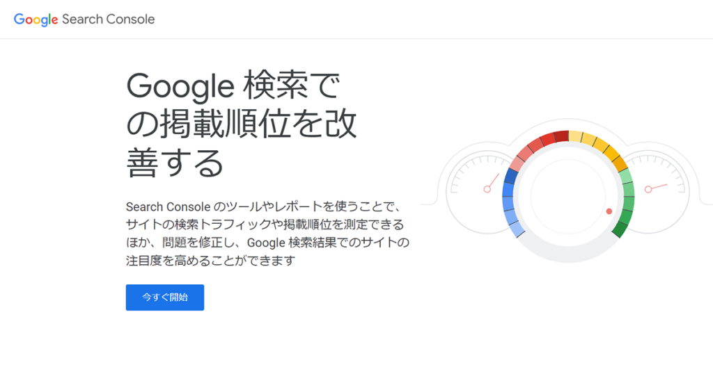The image size is (713, 374).
Task: Click the red dot inside the gauge
Action: (609, 211)
